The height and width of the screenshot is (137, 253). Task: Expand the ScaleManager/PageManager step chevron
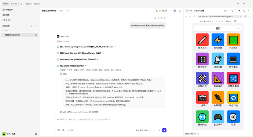tap(115, 47)
